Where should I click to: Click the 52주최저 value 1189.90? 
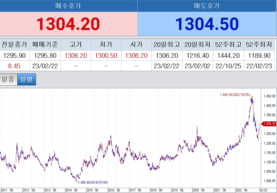point(259,56)
